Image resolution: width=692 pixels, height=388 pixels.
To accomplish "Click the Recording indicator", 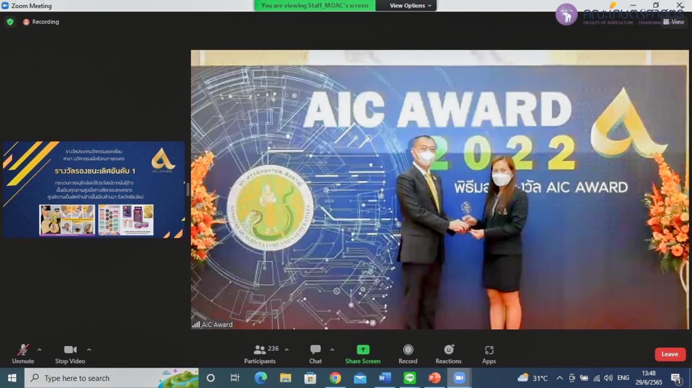I will coord(41,22).
